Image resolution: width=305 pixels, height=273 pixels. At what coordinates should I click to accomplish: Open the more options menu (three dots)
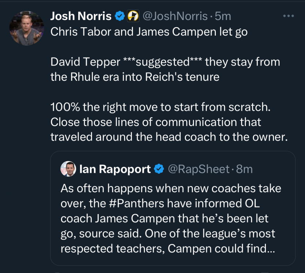289,16
